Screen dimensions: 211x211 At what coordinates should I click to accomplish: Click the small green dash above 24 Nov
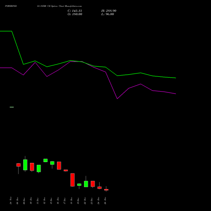point(12,107)
